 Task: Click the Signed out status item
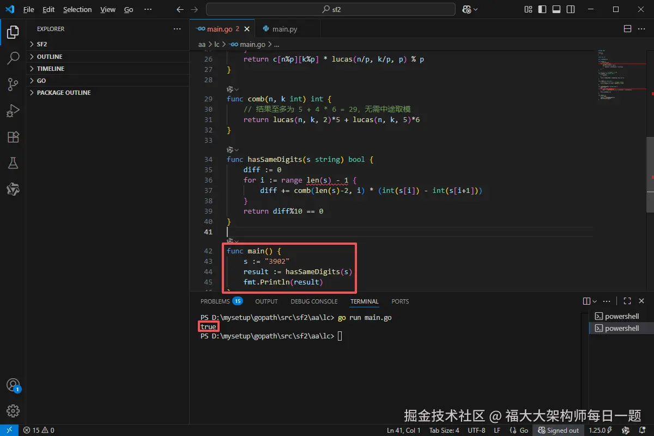click(558, 430)
